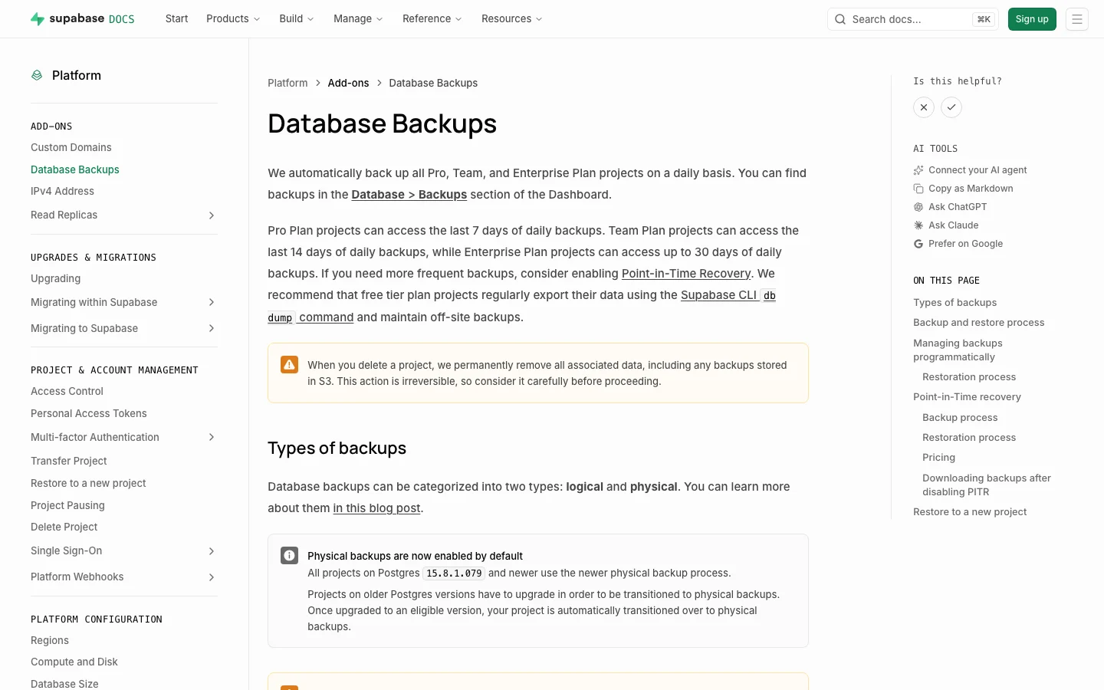This screenshot has height=690, width=1104.
Task: Click the Platform layers icon in sidebar
Action: pos(37,75)
